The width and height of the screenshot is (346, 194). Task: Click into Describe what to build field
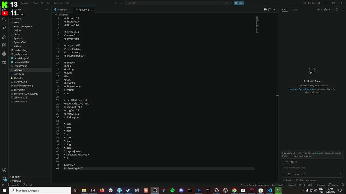click(312, 168)
